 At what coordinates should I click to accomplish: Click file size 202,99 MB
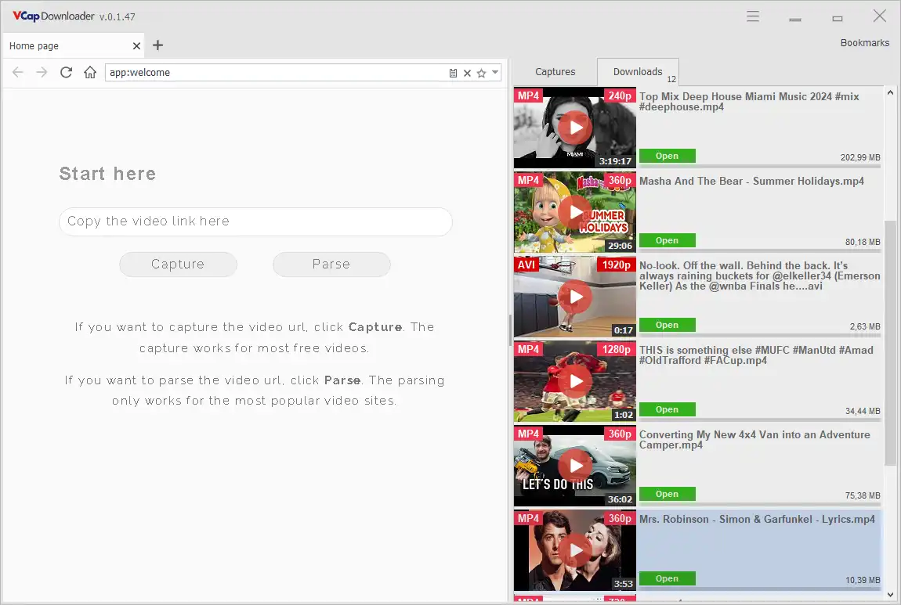(860, 157)
